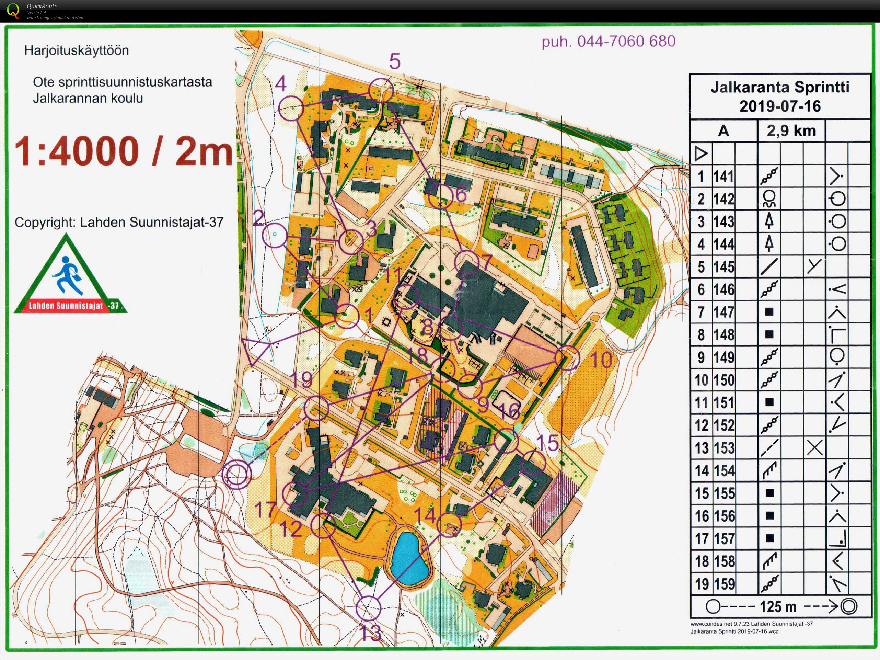Click the 'Ote sprinttisuunnistuskartasta' text
The width and height of the screenshot is (880, 660).
pyautogui.click(x=123, y=82)
